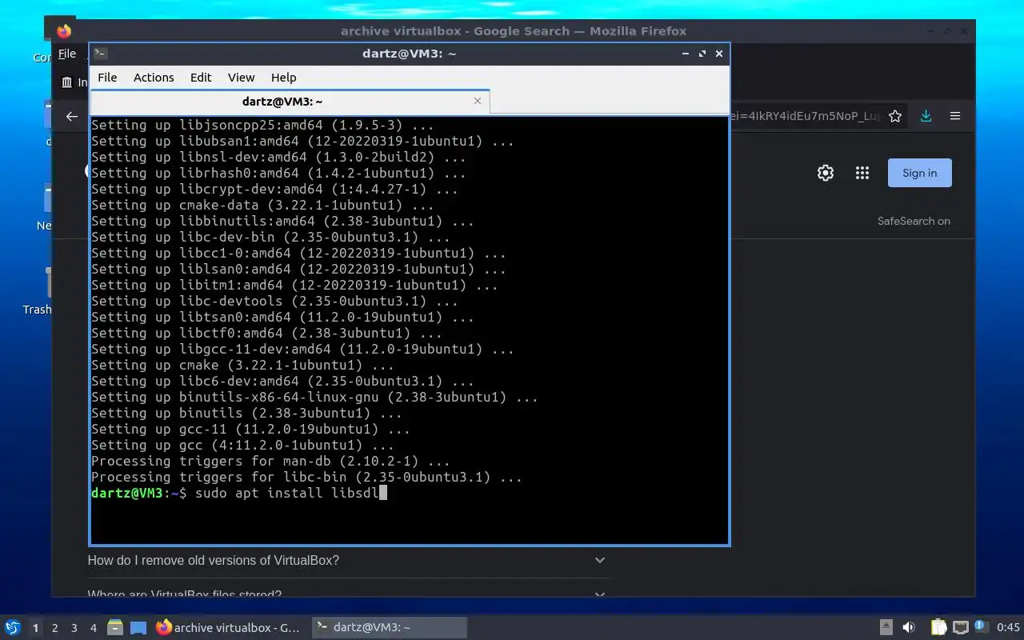Open the network connection tray icon

pos(961,628)
